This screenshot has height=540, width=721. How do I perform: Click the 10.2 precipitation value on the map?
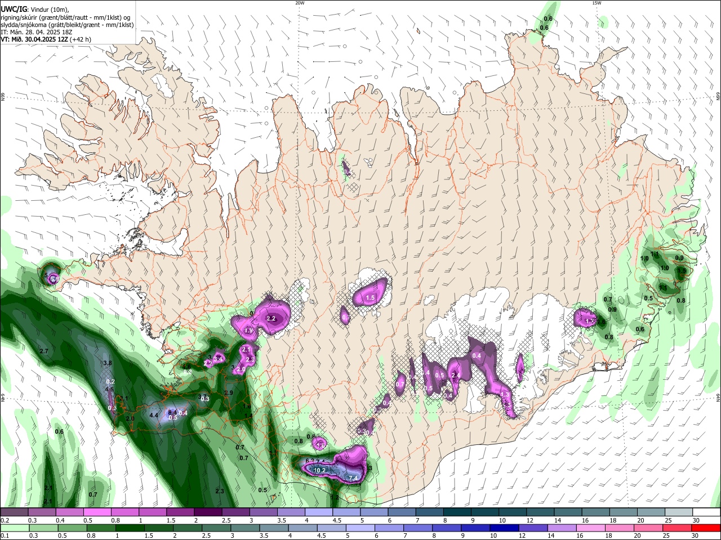coord(319,470)
